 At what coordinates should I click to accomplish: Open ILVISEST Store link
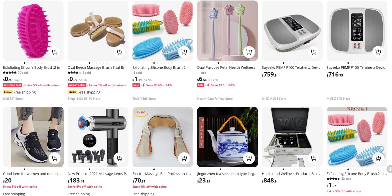[x=13, y=99]
